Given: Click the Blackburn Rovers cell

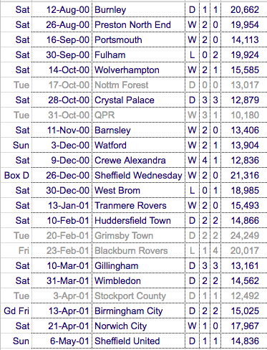Looking at the screenshot, I should coord(138,250).
